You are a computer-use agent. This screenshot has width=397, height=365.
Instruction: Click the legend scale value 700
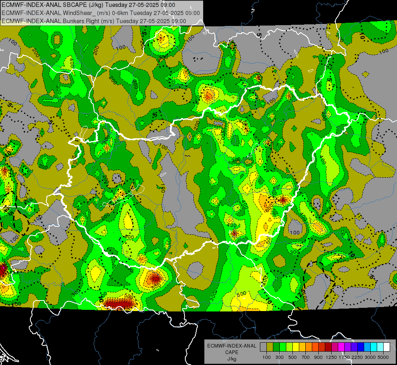306,357
